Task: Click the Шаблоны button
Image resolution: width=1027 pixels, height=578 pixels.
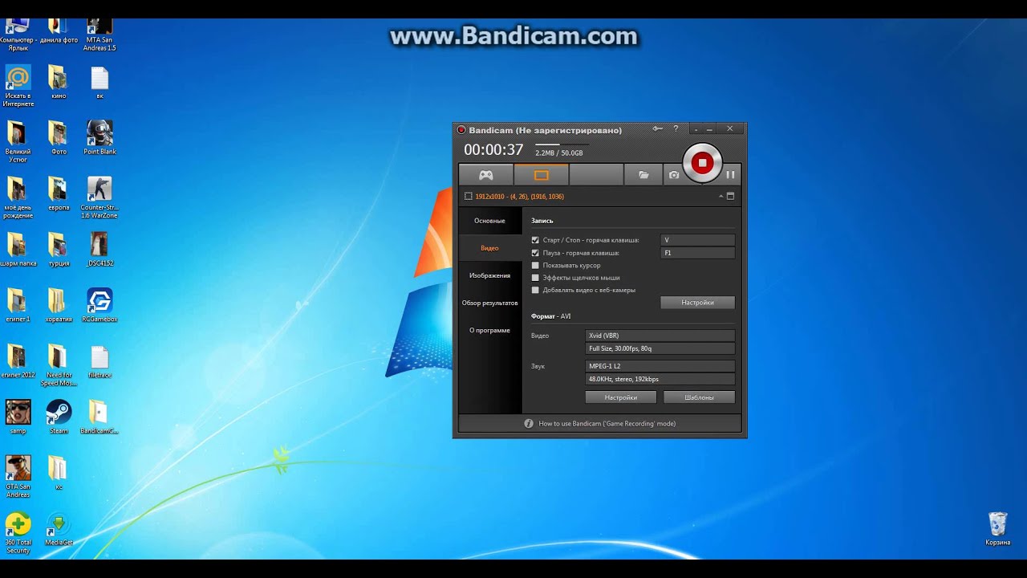Action: (x=699, y=397)
